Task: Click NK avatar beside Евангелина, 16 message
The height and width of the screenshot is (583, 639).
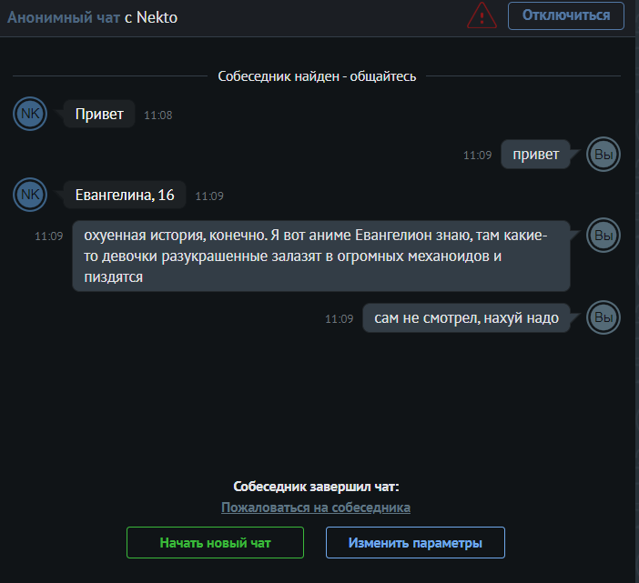Action: 30,195
